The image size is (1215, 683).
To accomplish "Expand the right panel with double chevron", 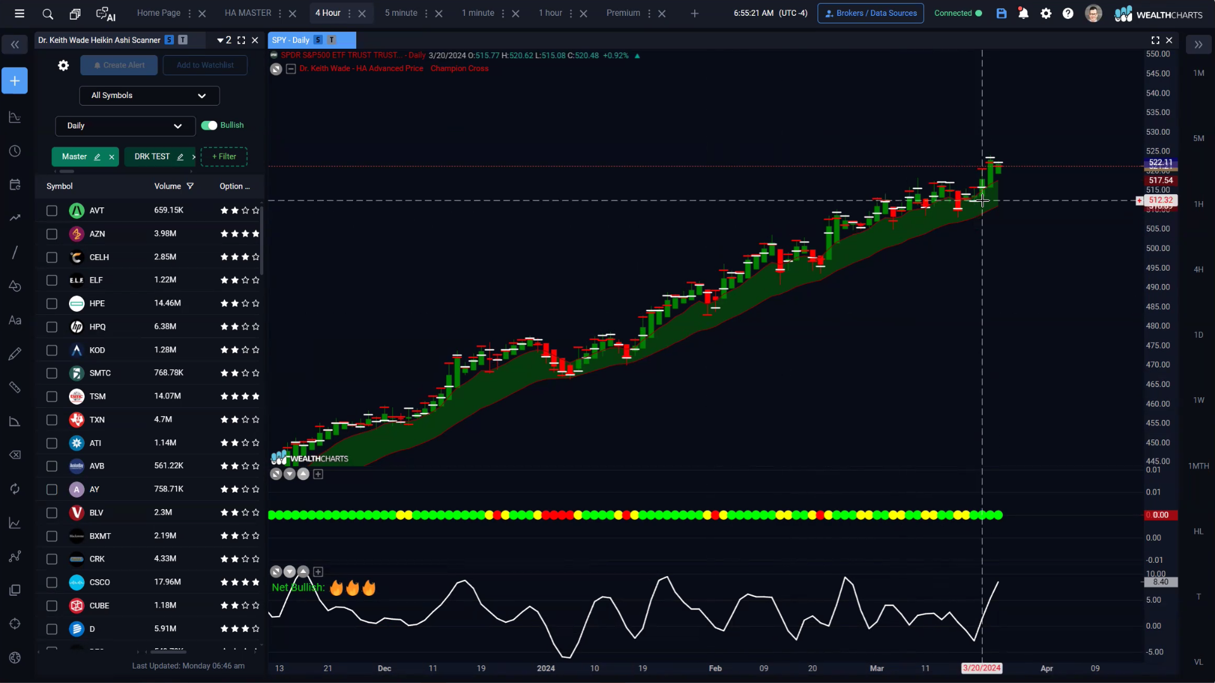I will click(x=1199, y=44).
